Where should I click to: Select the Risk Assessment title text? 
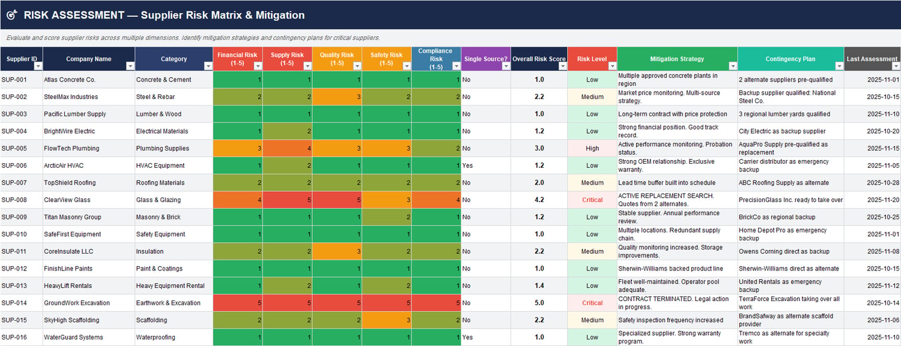pos(164,15)
